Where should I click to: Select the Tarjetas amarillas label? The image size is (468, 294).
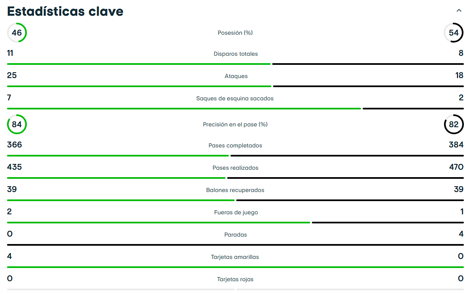point(235,257)
